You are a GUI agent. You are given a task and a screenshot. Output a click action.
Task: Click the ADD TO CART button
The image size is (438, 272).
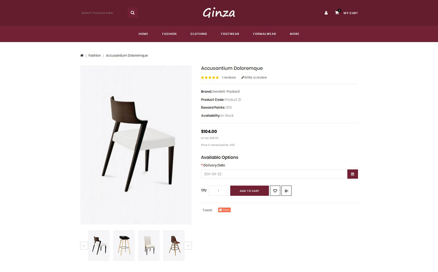(250, 191)
